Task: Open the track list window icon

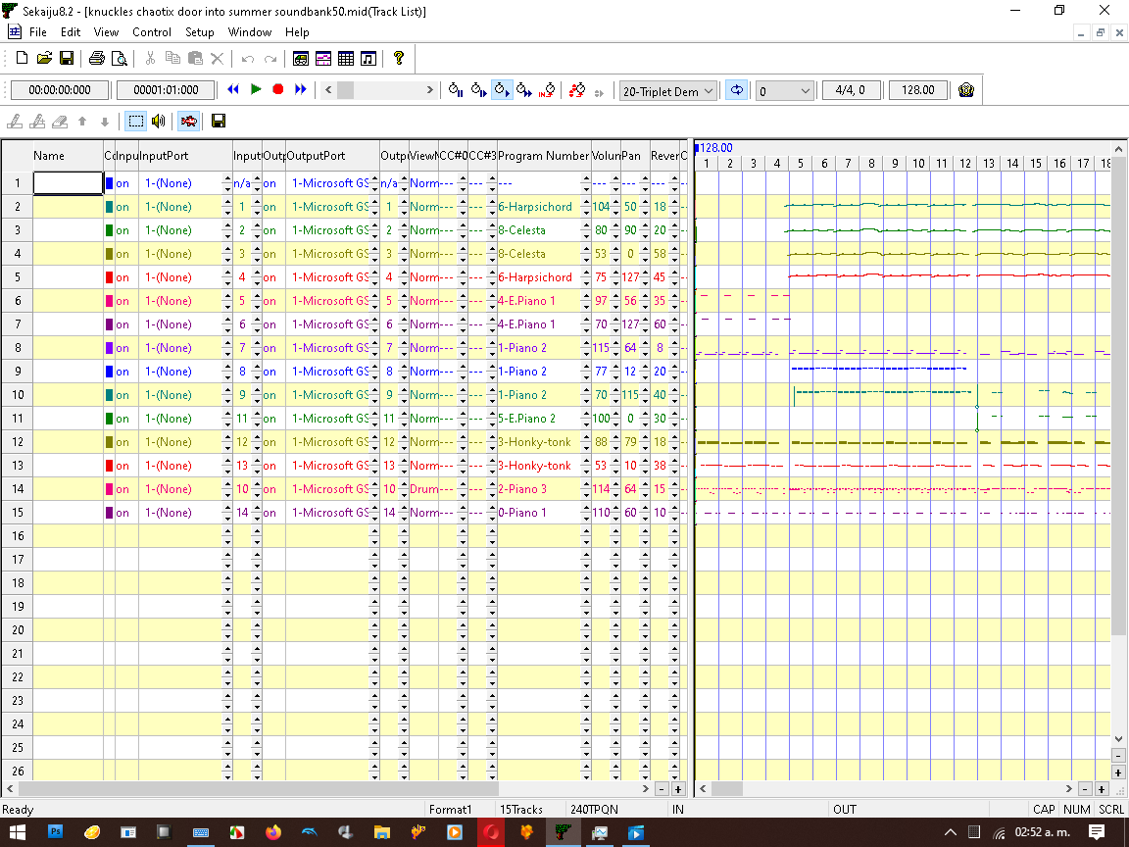Action: pos(301,59)
